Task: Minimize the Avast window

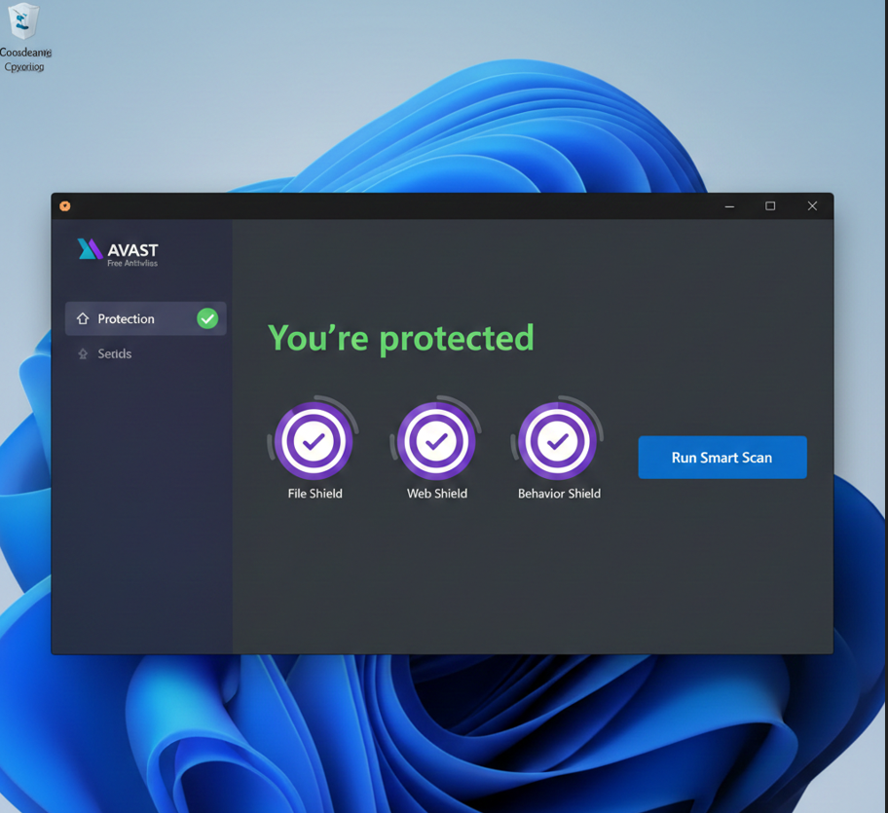Action: 729,206
